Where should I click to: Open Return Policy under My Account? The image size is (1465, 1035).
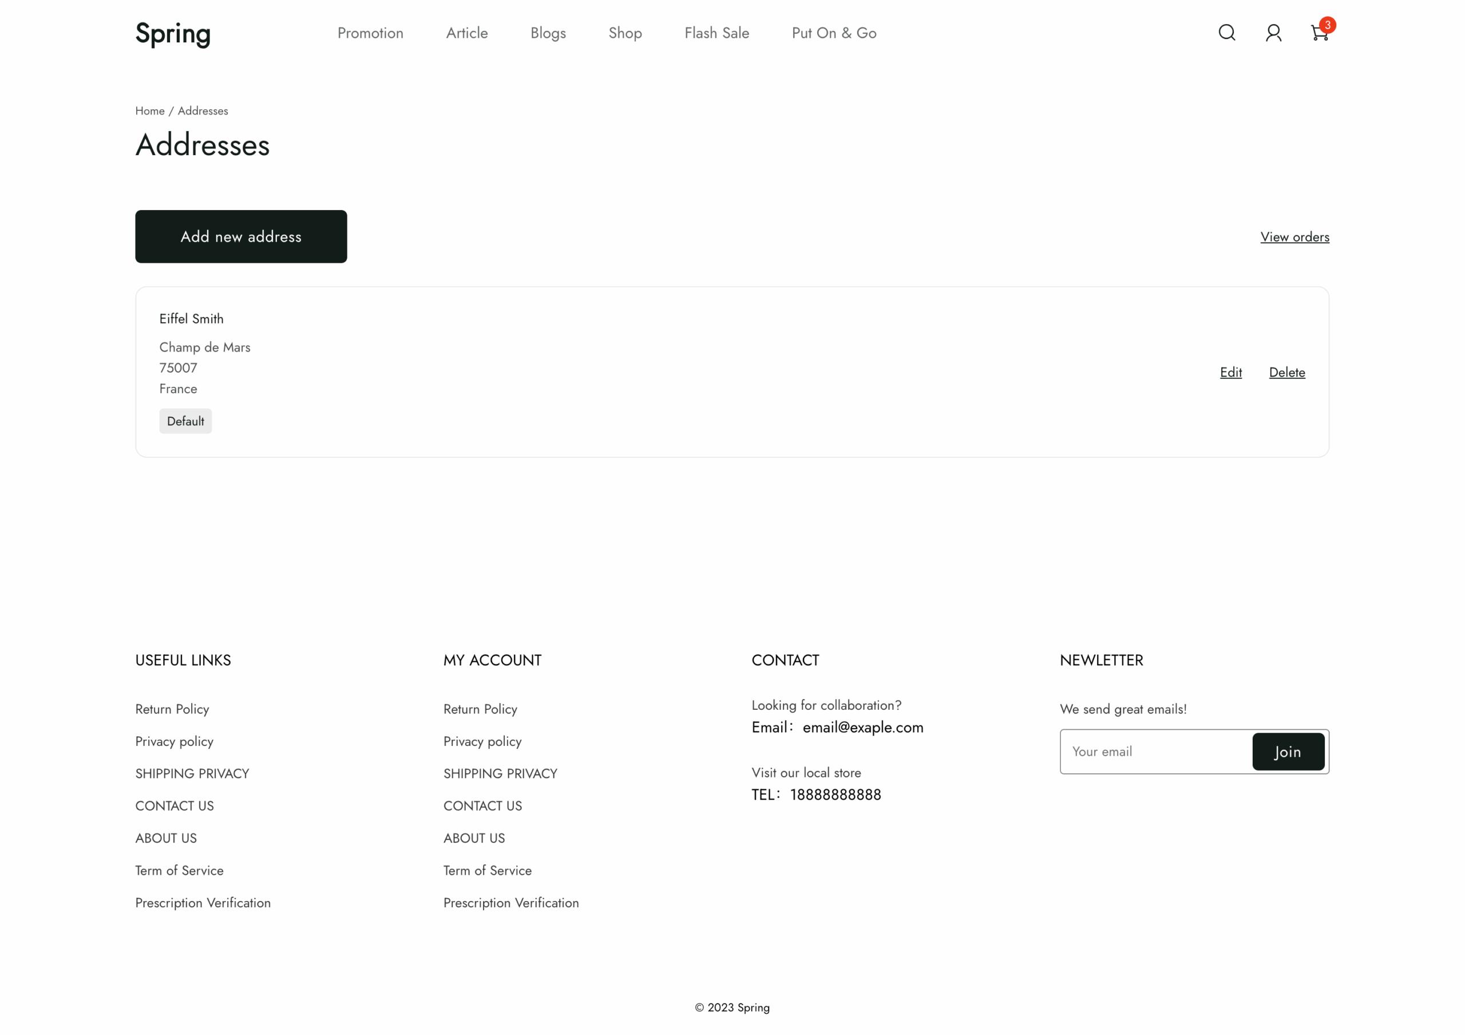[481, 710]
